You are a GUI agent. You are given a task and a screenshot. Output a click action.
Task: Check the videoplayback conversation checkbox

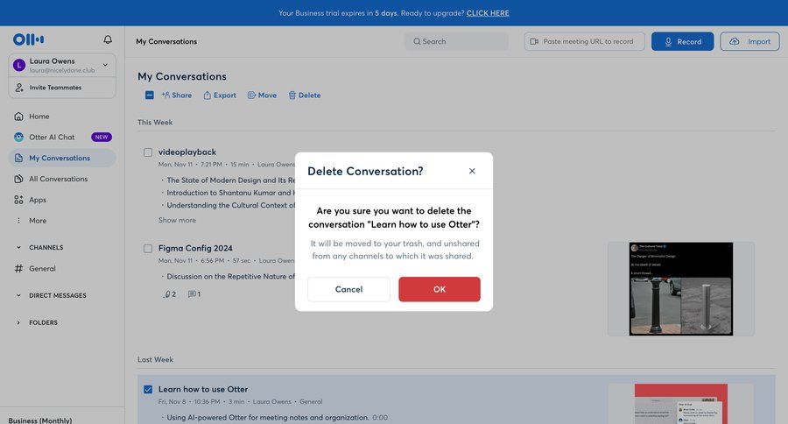pos(148,152)
